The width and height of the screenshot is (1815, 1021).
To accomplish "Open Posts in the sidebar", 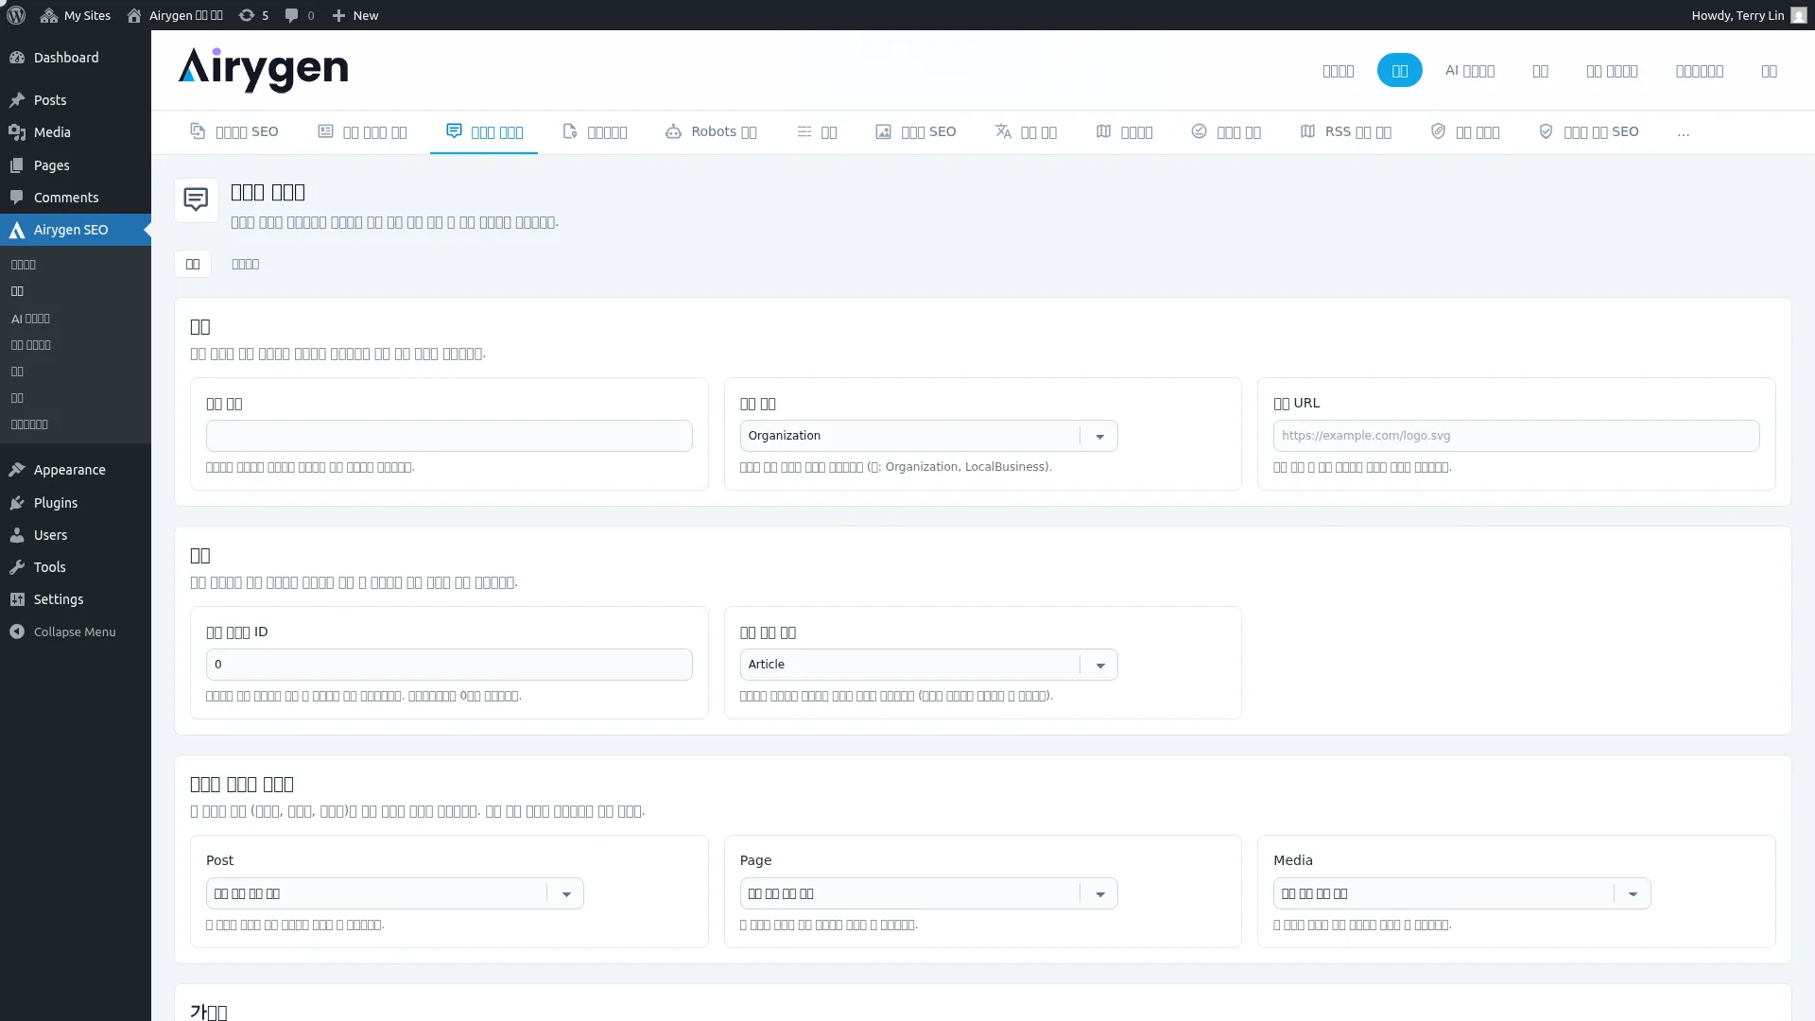I will (76, 100).
